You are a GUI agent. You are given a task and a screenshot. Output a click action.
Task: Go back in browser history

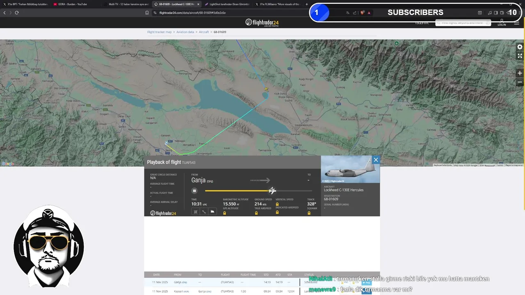click(x=5, y=13)
